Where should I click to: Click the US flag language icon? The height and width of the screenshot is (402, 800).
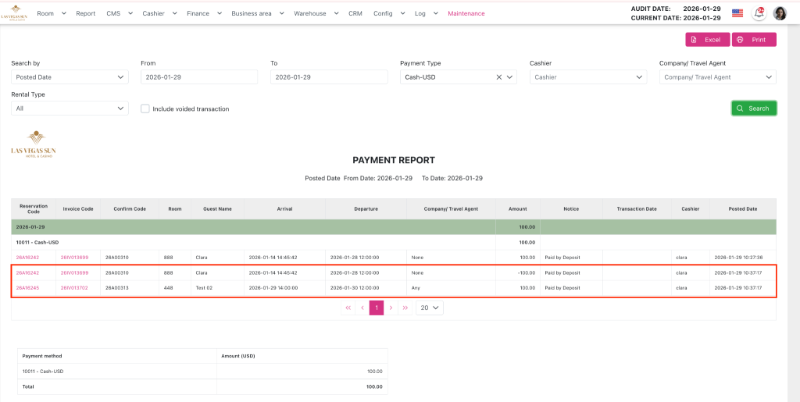737,13
